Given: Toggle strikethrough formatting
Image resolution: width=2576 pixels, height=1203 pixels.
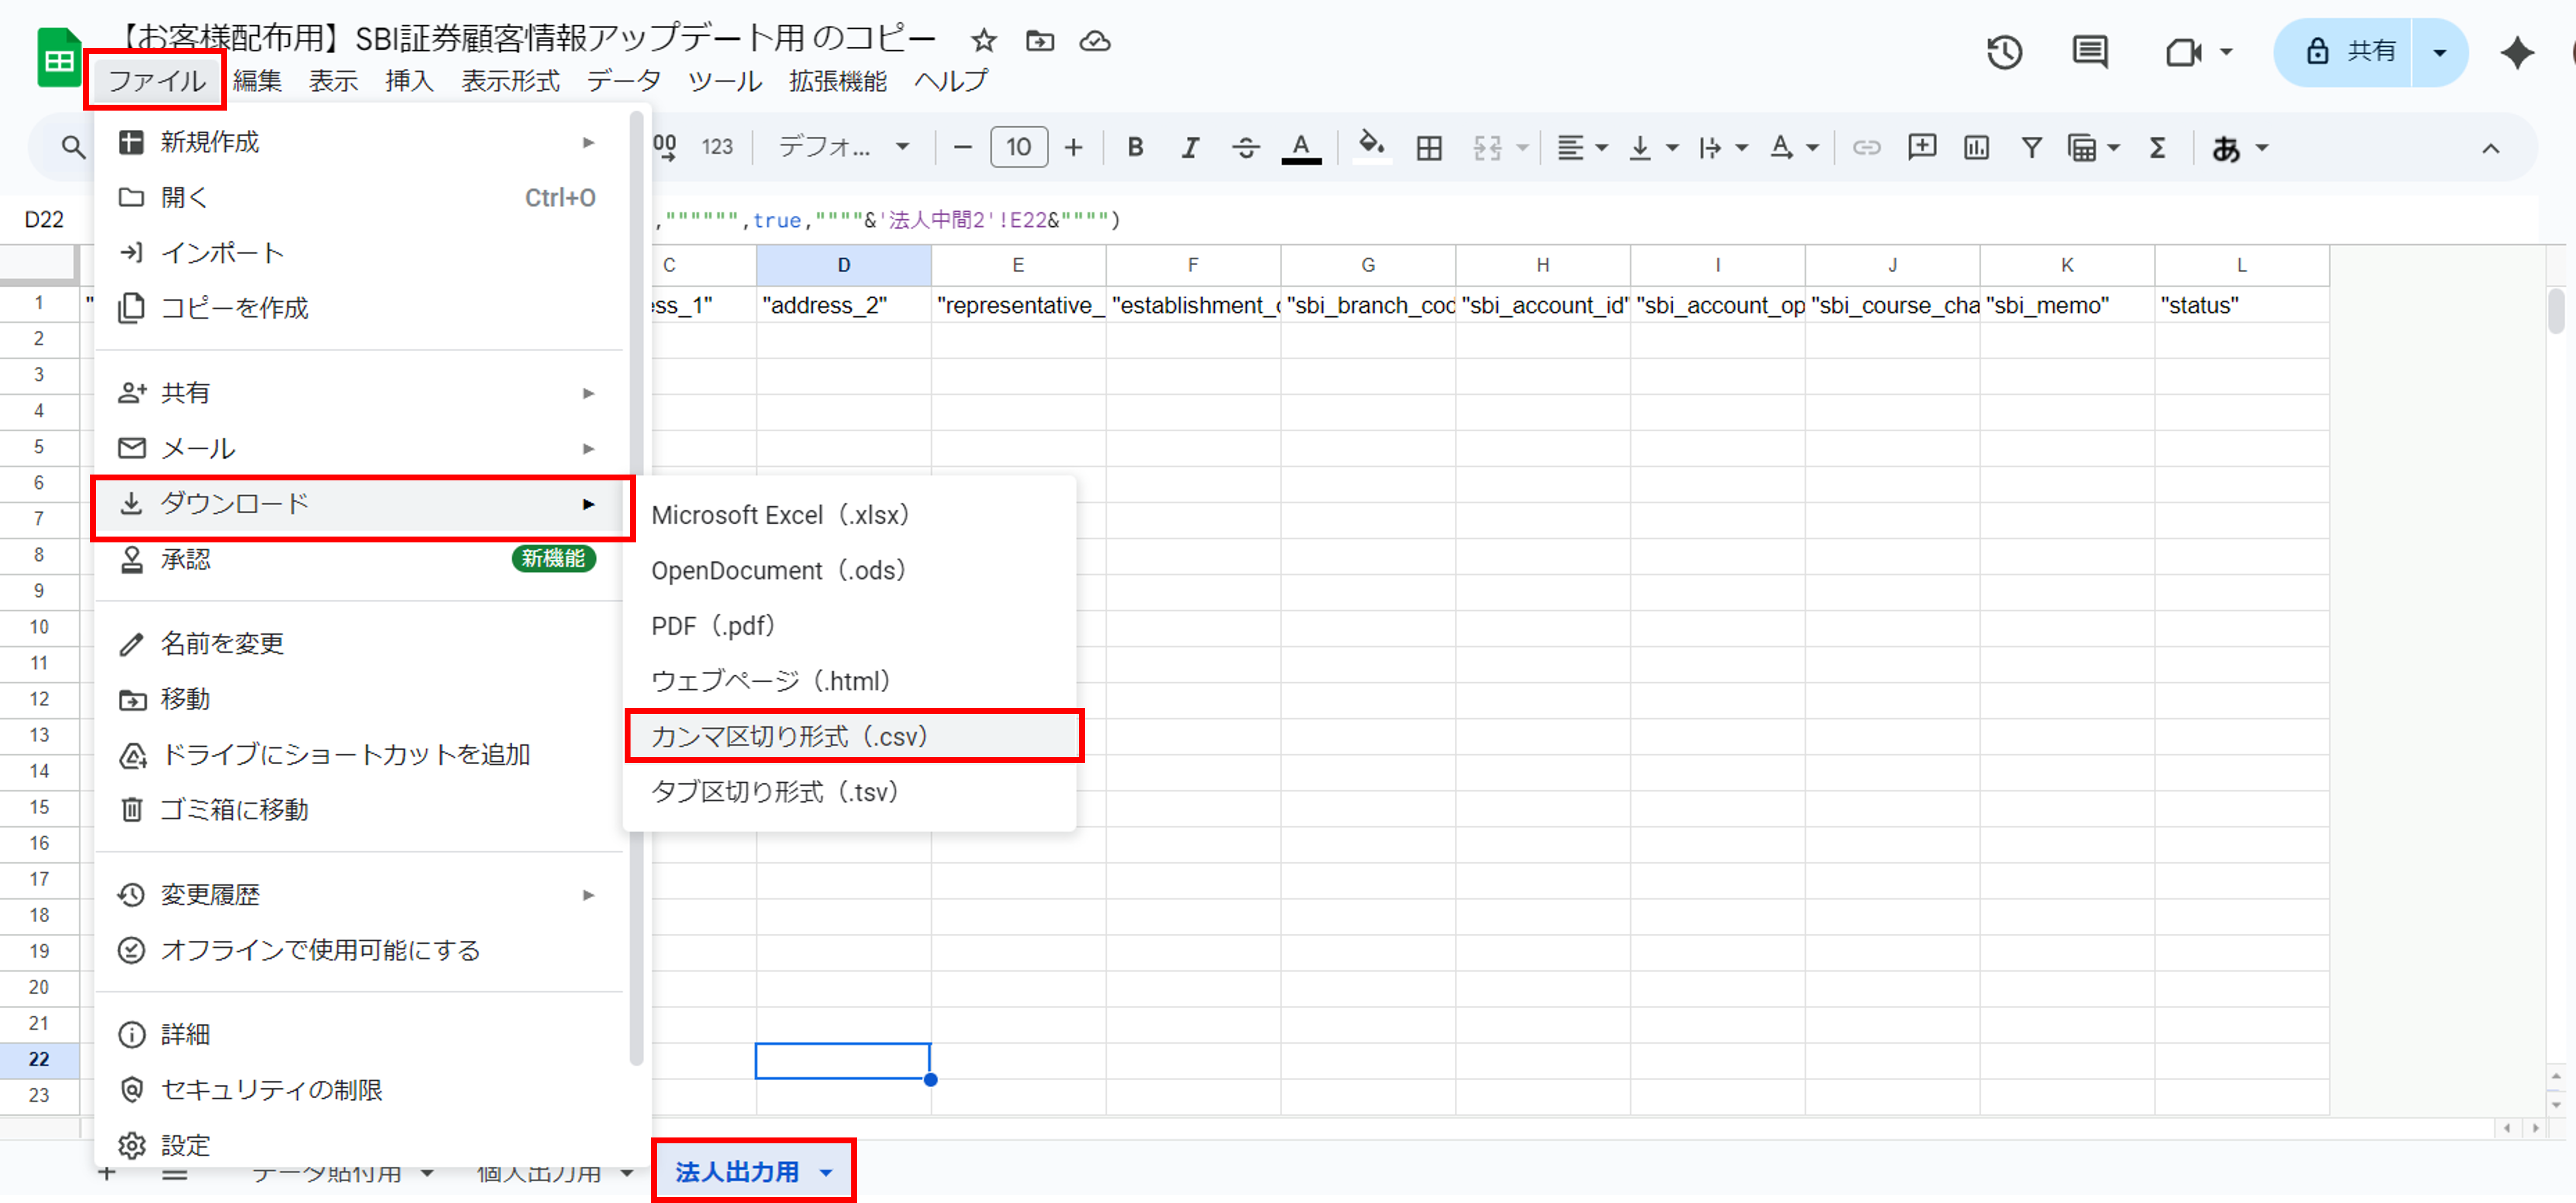Looking at the screenshot, I should (1245, 148).
